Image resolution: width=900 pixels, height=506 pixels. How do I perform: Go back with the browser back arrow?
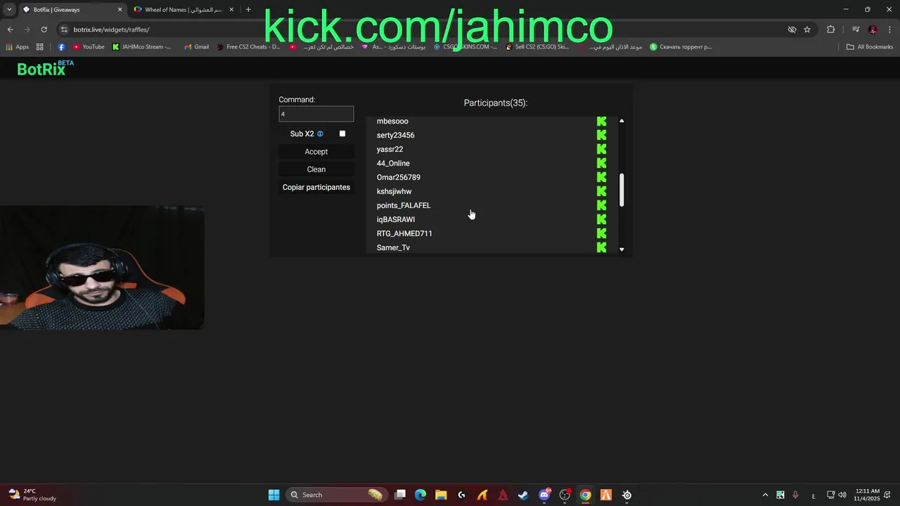coord(10,30)
